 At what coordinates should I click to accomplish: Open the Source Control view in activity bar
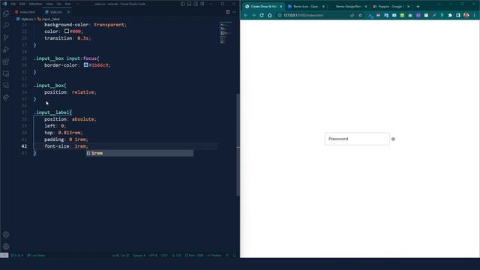click(6, 37)
